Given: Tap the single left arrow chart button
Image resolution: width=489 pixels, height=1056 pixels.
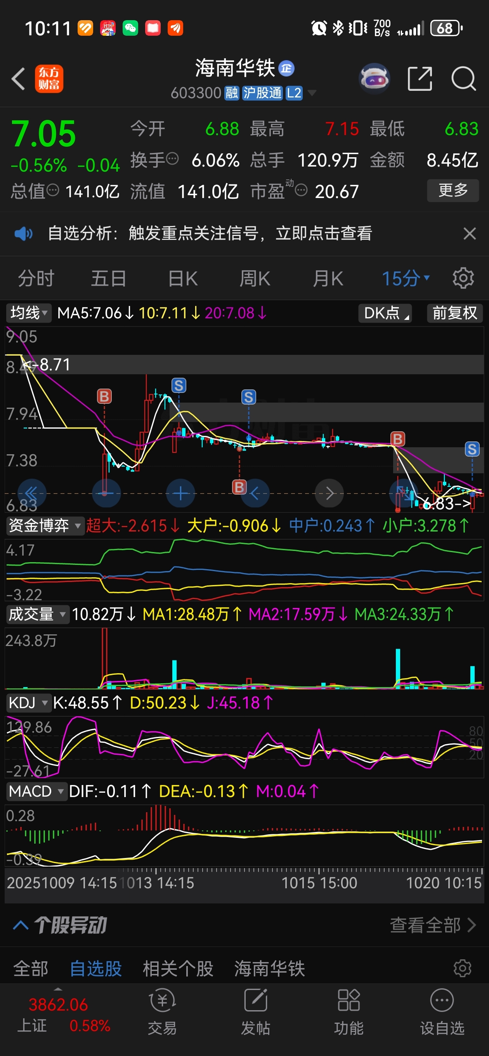Looking at the screenshot, I should pos(255,493).
